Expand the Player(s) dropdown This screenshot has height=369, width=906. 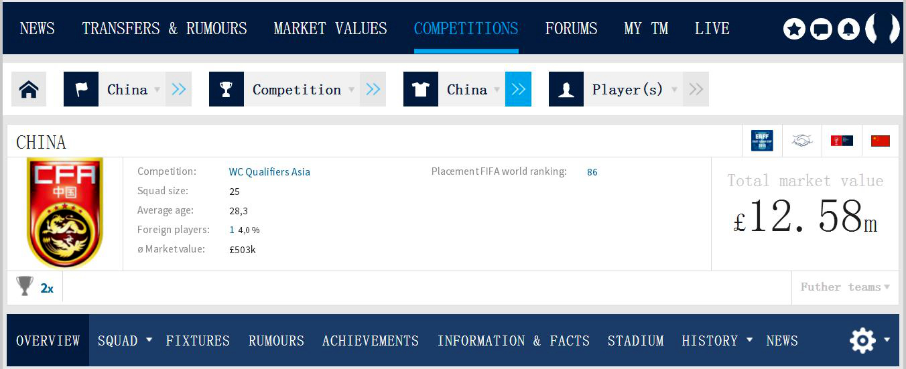674,90
